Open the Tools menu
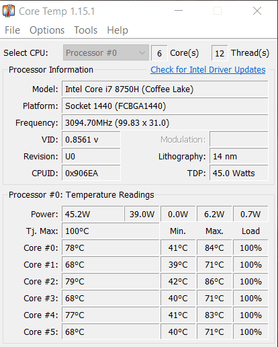 click(86, 30)
